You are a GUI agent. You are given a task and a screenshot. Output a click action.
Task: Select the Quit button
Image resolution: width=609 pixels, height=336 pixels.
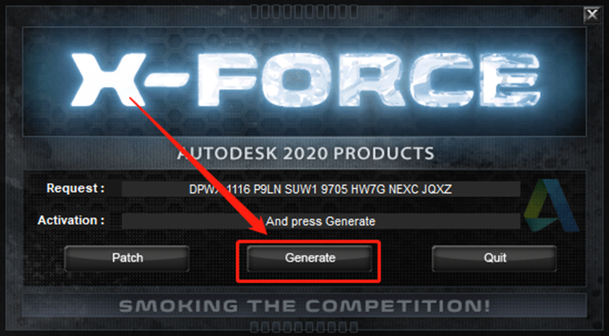point(494,258)
